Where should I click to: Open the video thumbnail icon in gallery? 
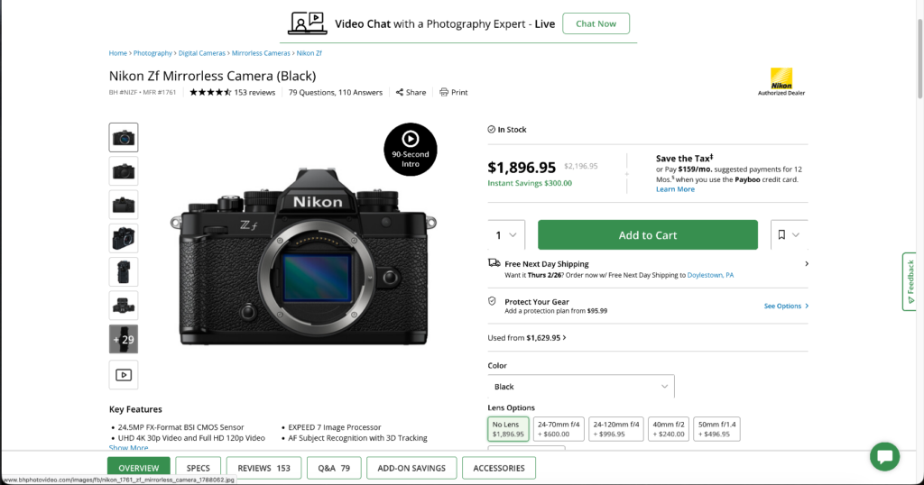click(124, 374)
